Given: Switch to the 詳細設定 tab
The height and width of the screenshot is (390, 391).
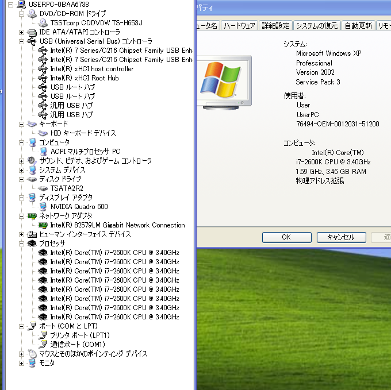Looking at the screenshot, I should pyautogui.click(x=275, y=25).
